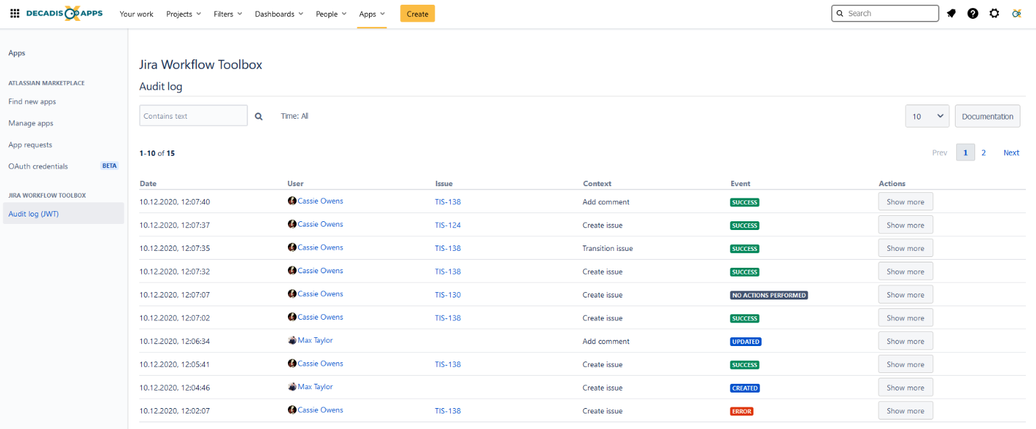The image size is (1036, 429).
Task: Select Audit log (JWT) sidebar item
Action: tap(64, 214)
